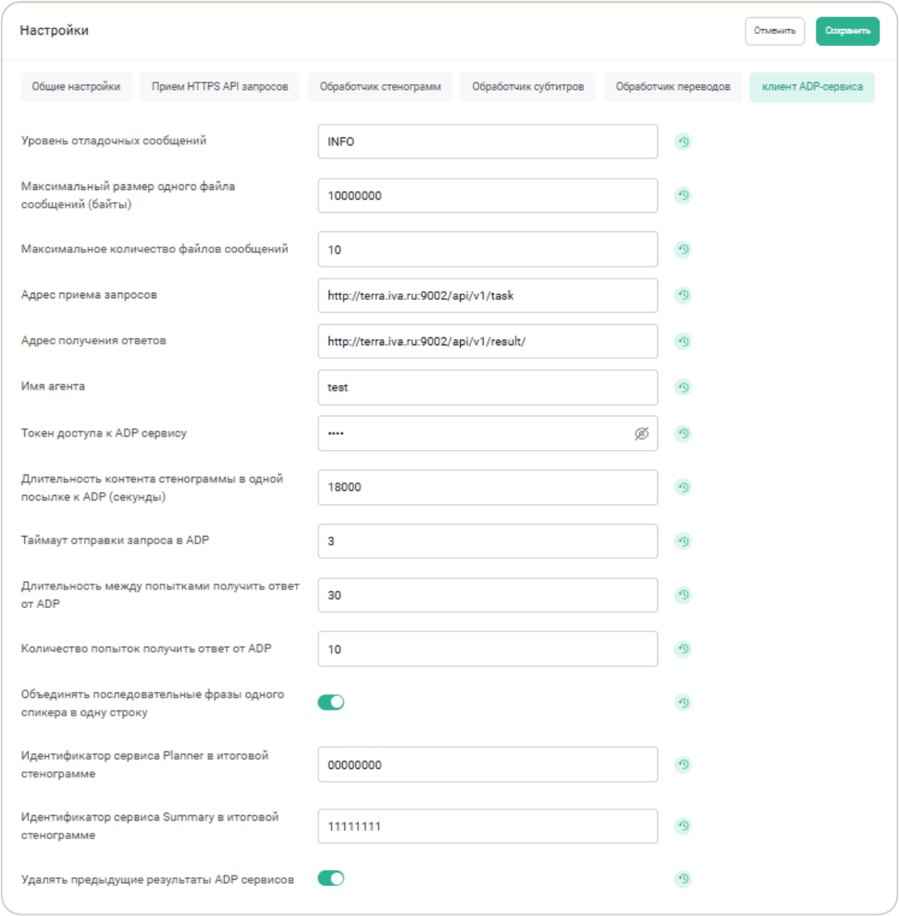The width and height of the screenshot is (899, 916).
Task: Reset the ADP response attempts count
Action: coord(683,649)
